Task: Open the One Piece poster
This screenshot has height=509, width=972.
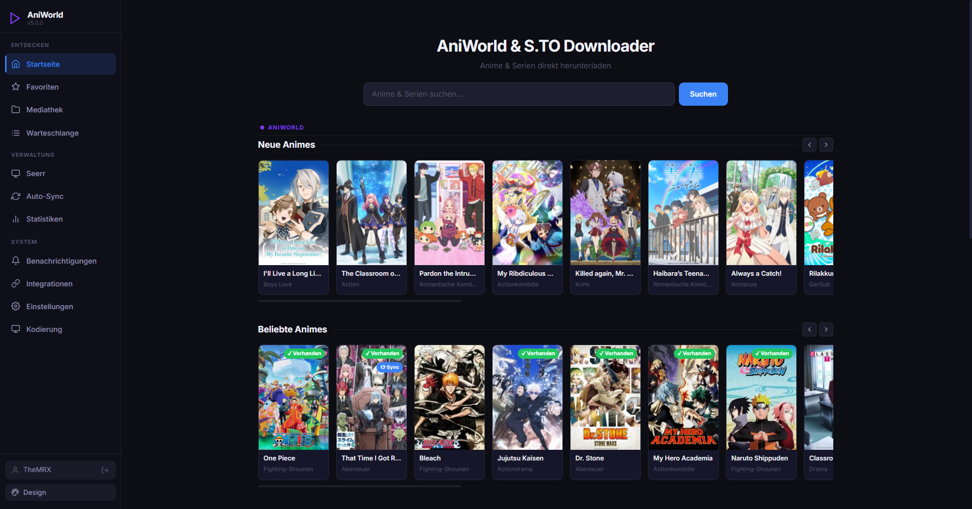Action: (294, 398)
